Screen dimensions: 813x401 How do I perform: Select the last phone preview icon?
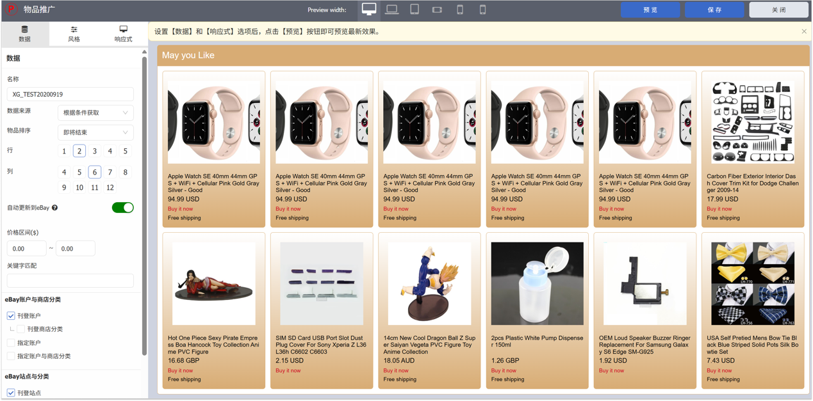tap(482, 10)
